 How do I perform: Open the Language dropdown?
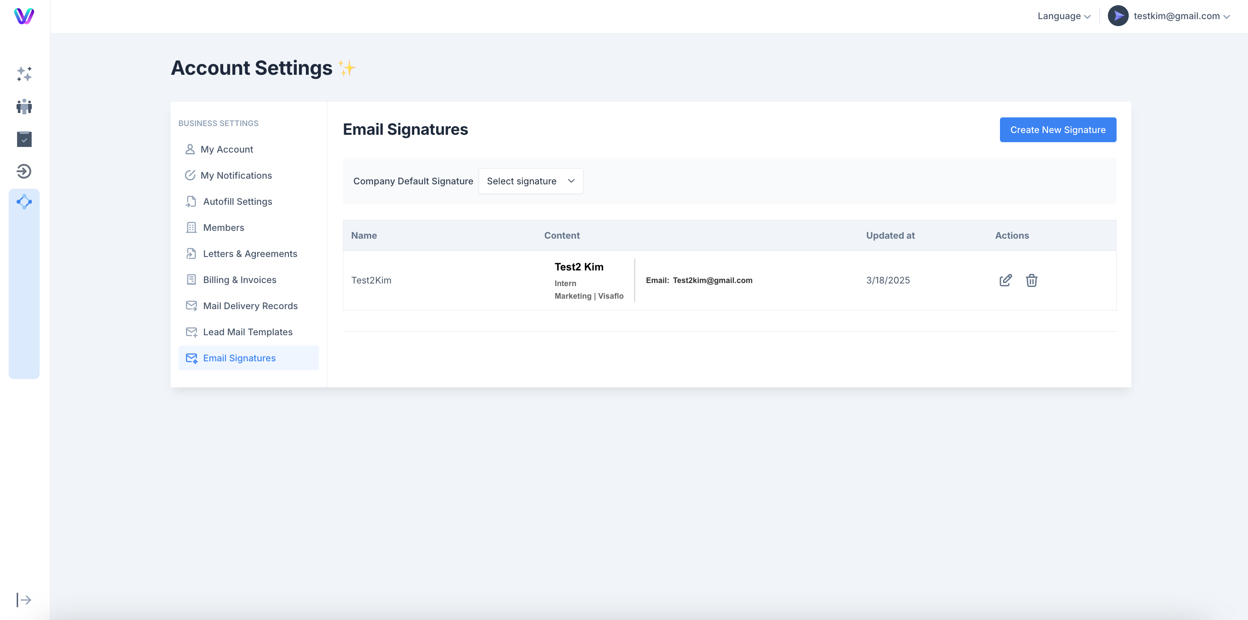(1064, 16)
